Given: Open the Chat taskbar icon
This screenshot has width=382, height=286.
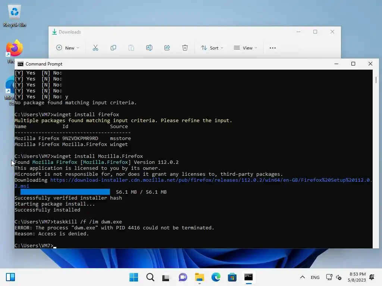Looking at the screenshot, I should click(183, 277).
